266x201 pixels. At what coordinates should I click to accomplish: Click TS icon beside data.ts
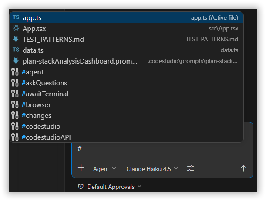16,50
